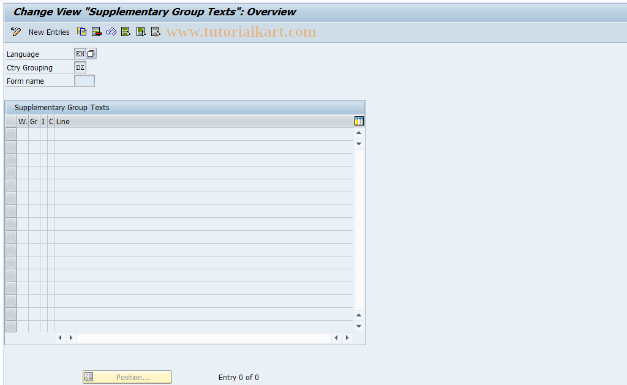Select all rows via table corner button
627x385 pixels.
[11, 122]
